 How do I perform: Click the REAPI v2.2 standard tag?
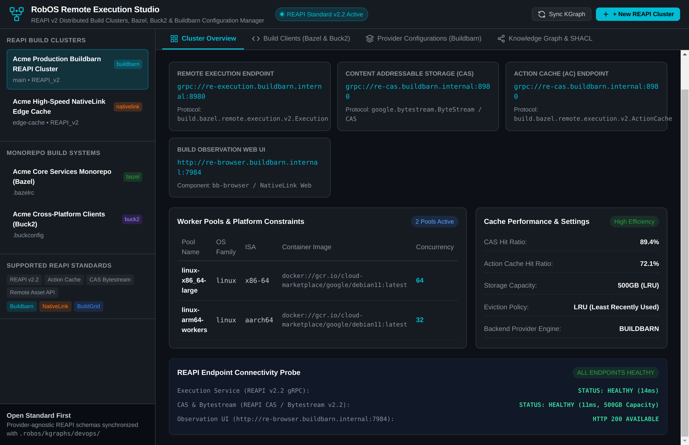click(x=24, y=280)
